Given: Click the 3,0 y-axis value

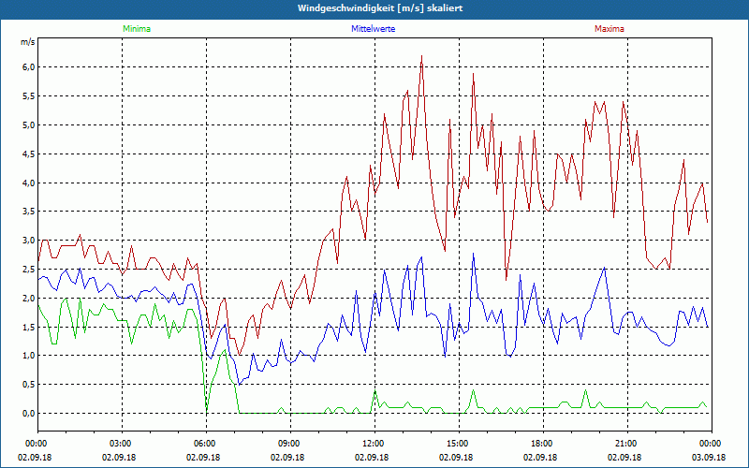Looking at the screenshot, I should (x=29, y=241).
